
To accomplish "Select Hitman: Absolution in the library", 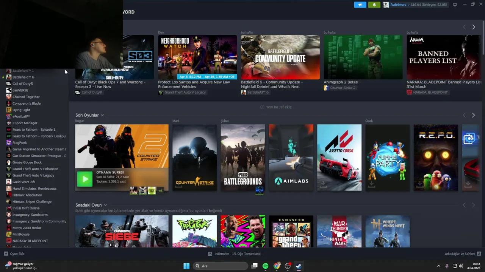I will (x=27, y=195).
